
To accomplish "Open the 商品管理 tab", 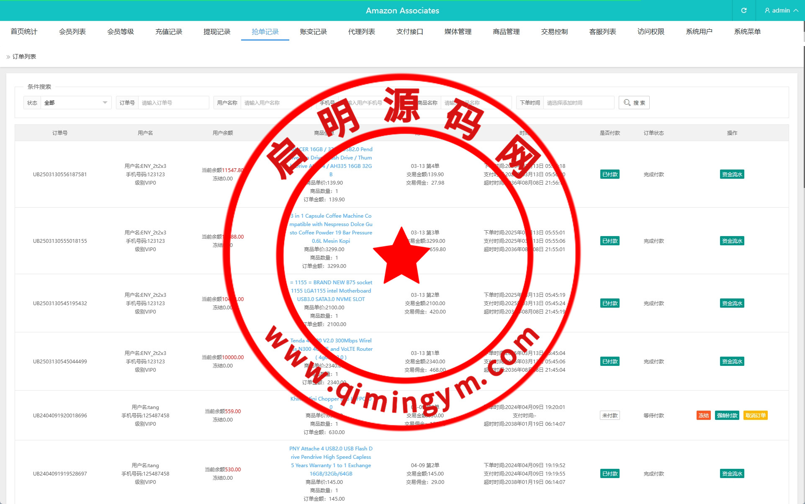I will [506, 32].
